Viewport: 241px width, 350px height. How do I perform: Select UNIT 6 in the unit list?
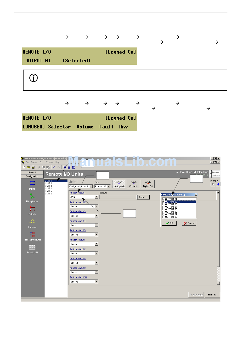pyautogui.click(x=48, y=194)
